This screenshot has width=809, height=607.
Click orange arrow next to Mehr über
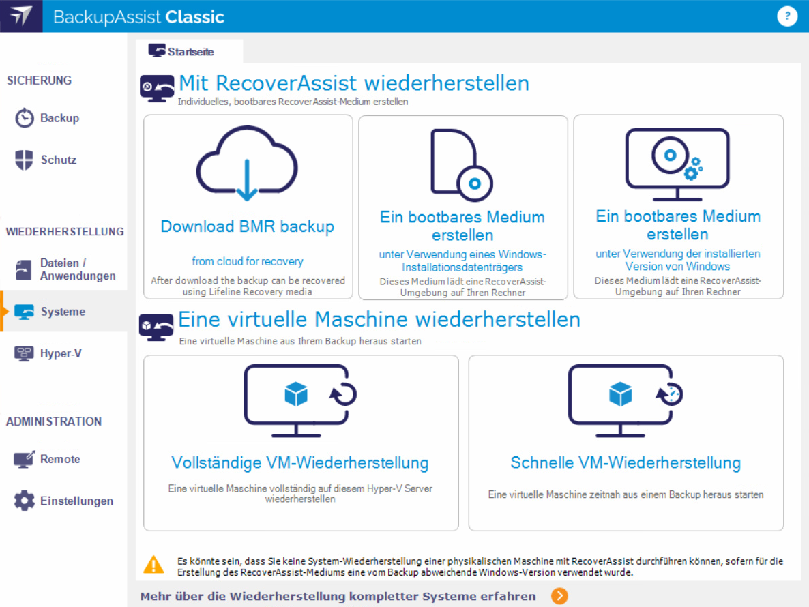pos(559,596)
